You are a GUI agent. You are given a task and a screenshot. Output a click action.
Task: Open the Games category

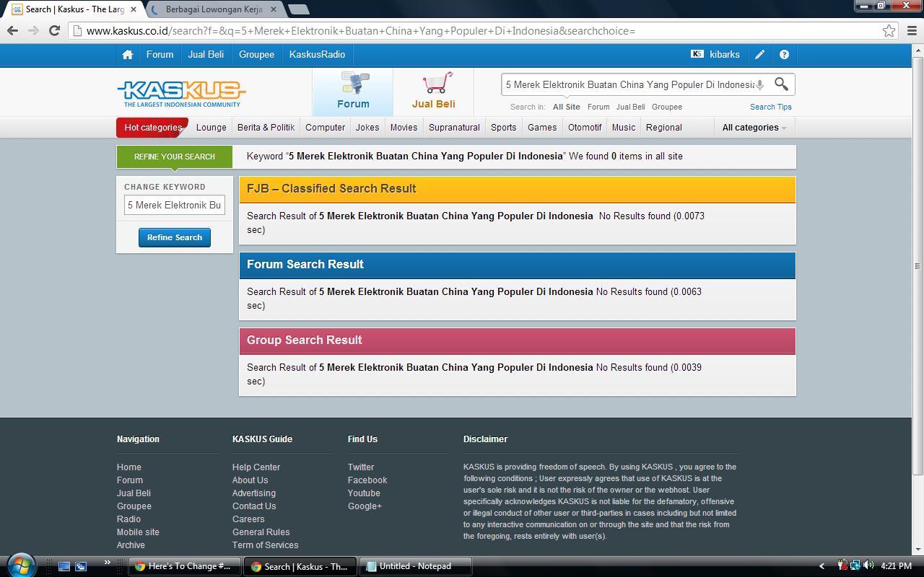542,128
